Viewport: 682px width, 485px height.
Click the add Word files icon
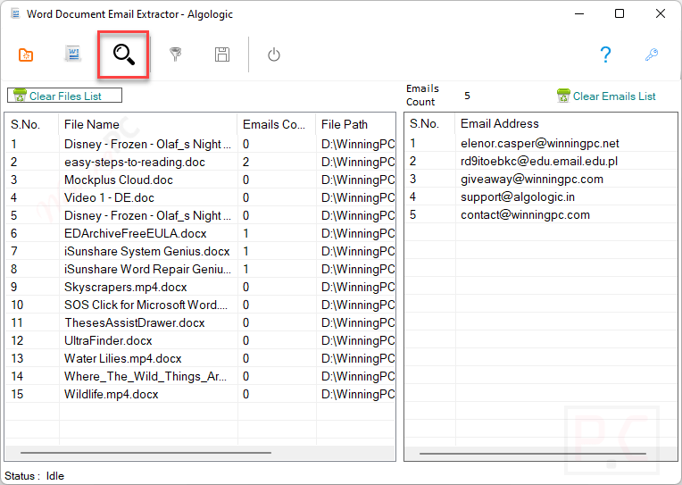coord(73,54)
